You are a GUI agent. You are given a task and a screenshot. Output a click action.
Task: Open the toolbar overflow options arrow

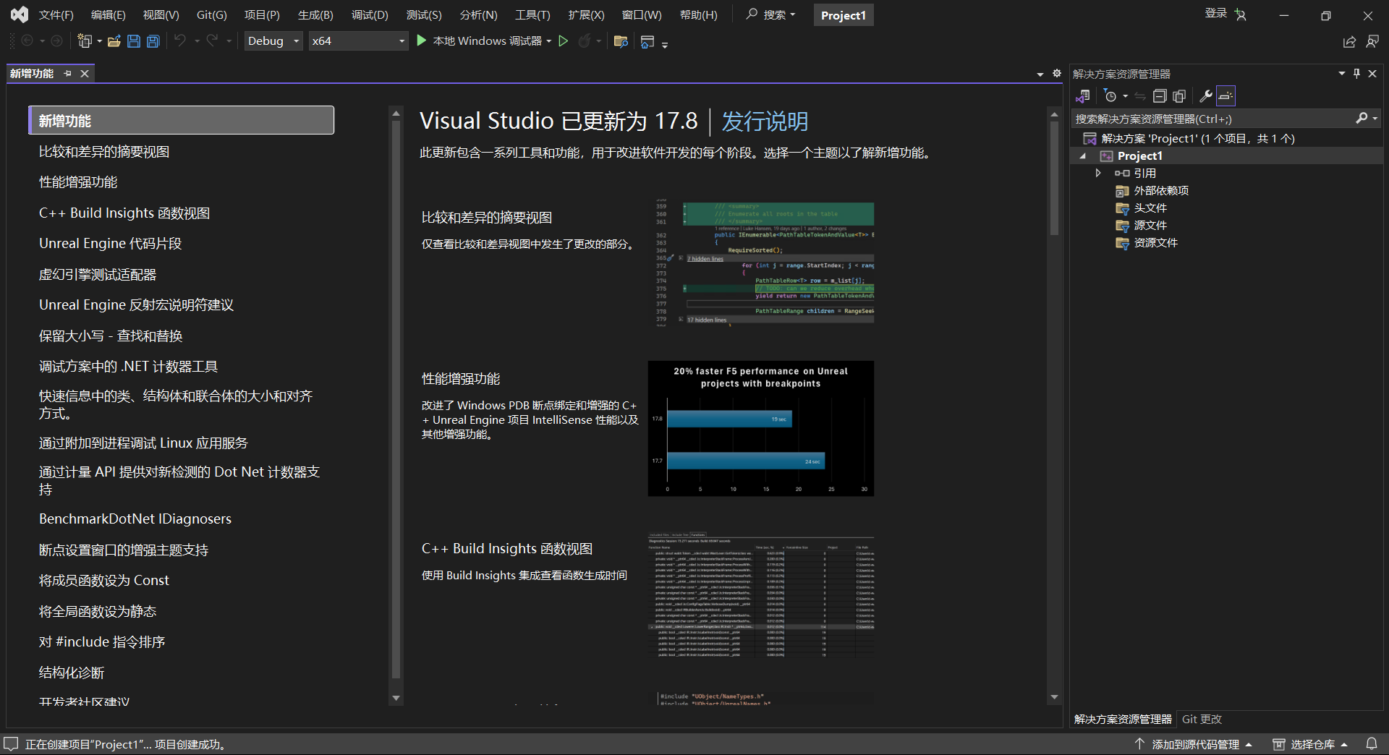pos(665,44)
